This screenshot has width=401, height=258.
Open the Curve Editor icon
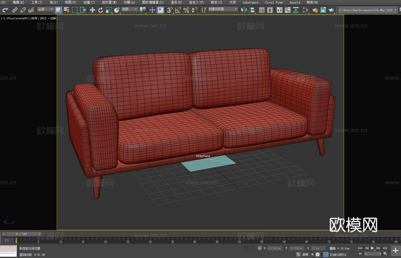point(287,10)
